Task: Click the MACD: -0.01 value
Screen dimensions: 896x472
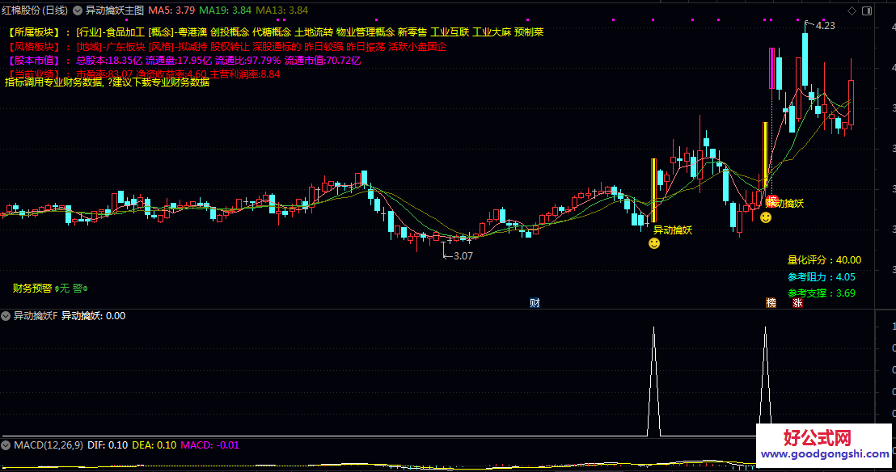Action: point(209,445)
